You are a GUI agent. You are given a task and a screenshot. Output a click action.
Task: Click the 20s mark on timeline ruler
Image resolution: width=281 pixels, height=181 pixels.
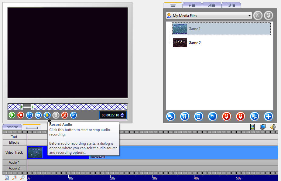coord(113,178)
